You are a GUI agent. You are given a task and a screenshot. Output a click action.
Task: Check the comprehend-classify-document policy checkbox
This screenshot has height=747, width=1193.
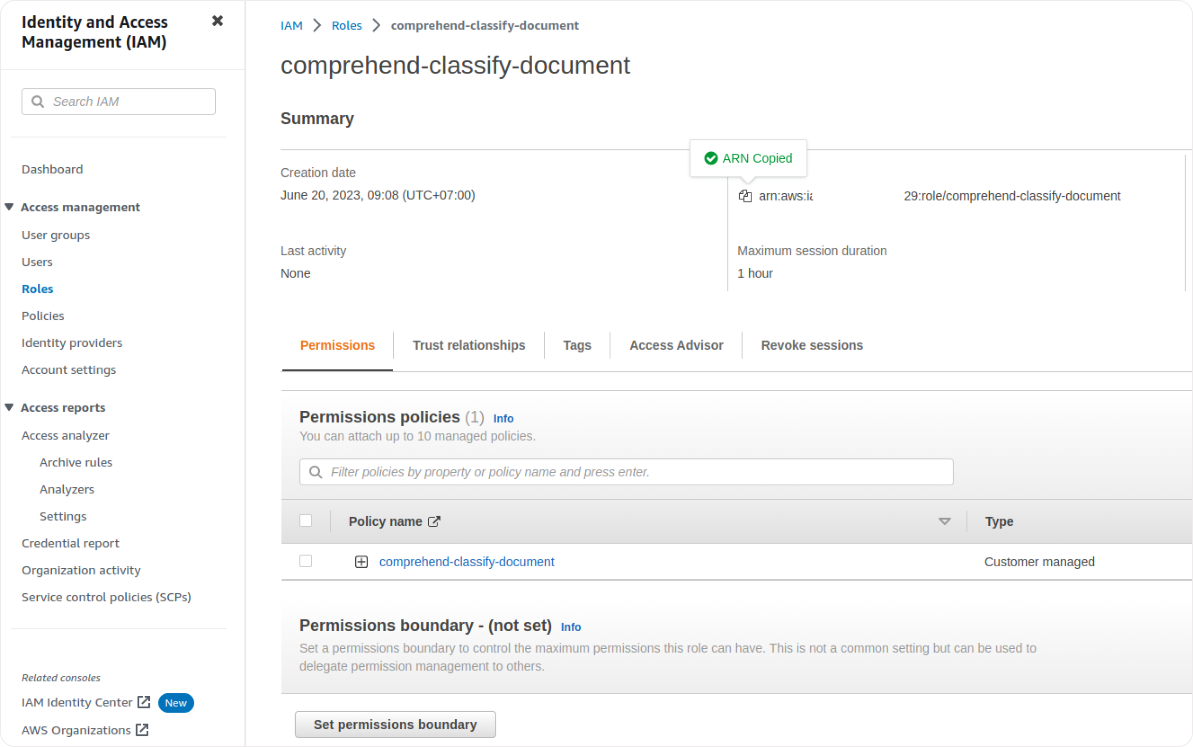point(306,561)
